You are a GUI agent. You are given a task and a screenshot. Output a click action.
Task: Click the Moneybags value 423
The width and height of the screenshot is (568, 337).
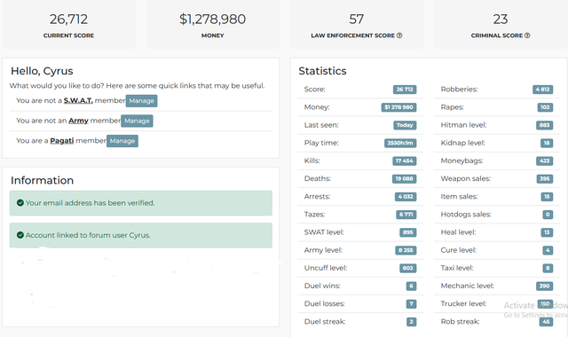click(x=544, y=161)
